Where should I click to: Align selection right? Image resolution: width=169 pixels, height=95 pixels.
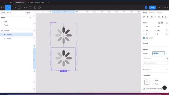[152, 17]
